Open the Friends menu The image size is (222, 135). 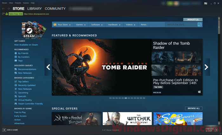[x=18, y=3]
